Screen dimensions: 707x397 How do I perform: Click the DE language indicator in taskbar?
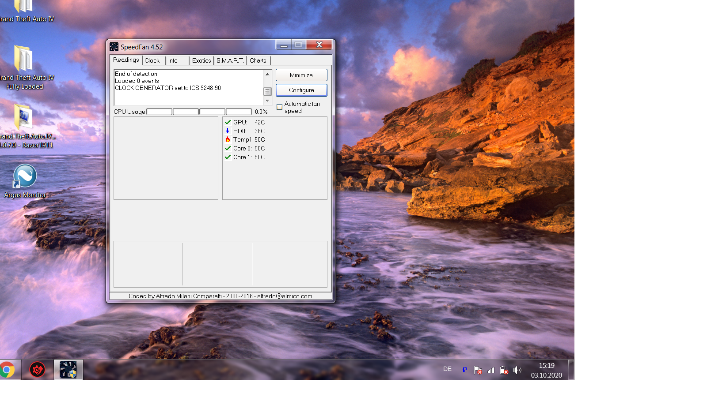(447, 369)
